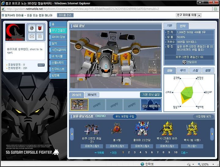Click the 유닛 자랑하기 showcase banner

click(151, 105)
